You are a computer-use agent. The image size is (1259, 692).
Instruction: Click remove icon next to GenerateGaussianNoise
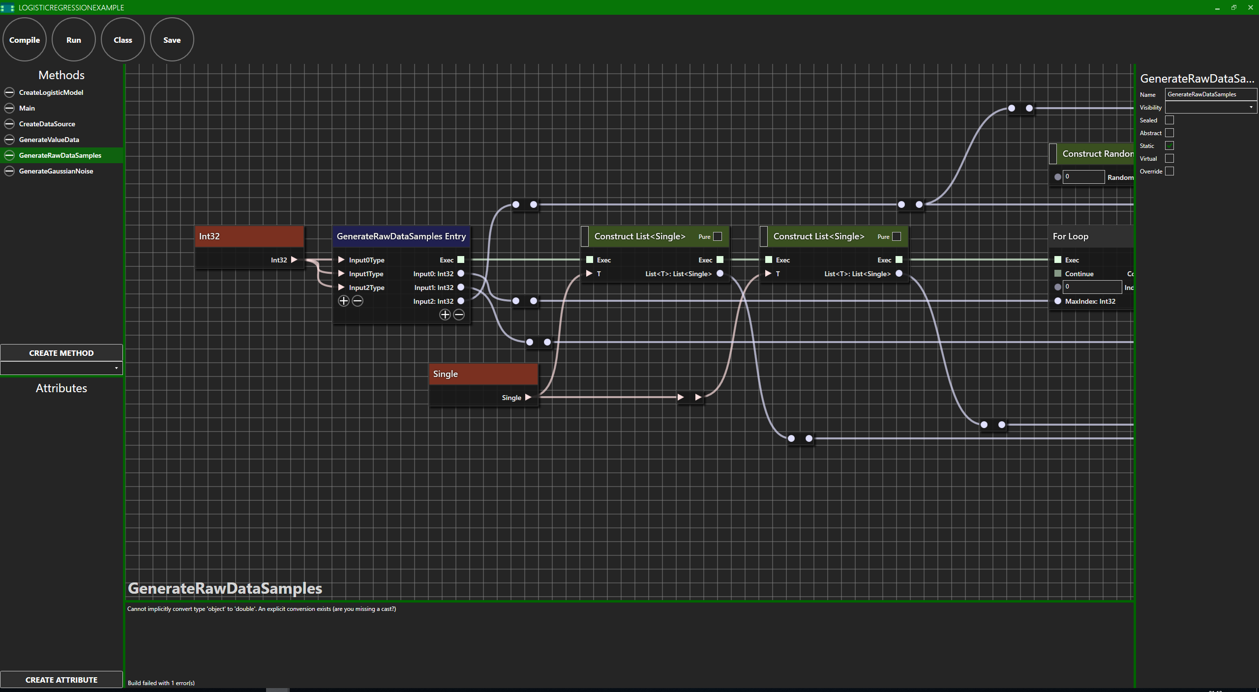tap(9, 171)
